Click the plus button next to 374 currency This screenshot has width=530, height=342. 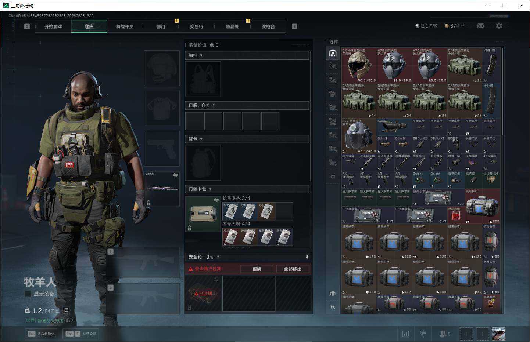(463, 26)
